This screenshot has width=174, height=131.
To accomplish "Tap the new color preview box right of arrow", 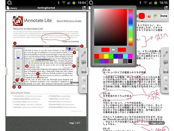I will [122, 50].
